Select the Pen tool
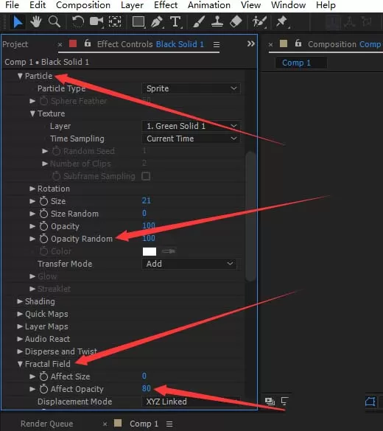 [157, 22]
